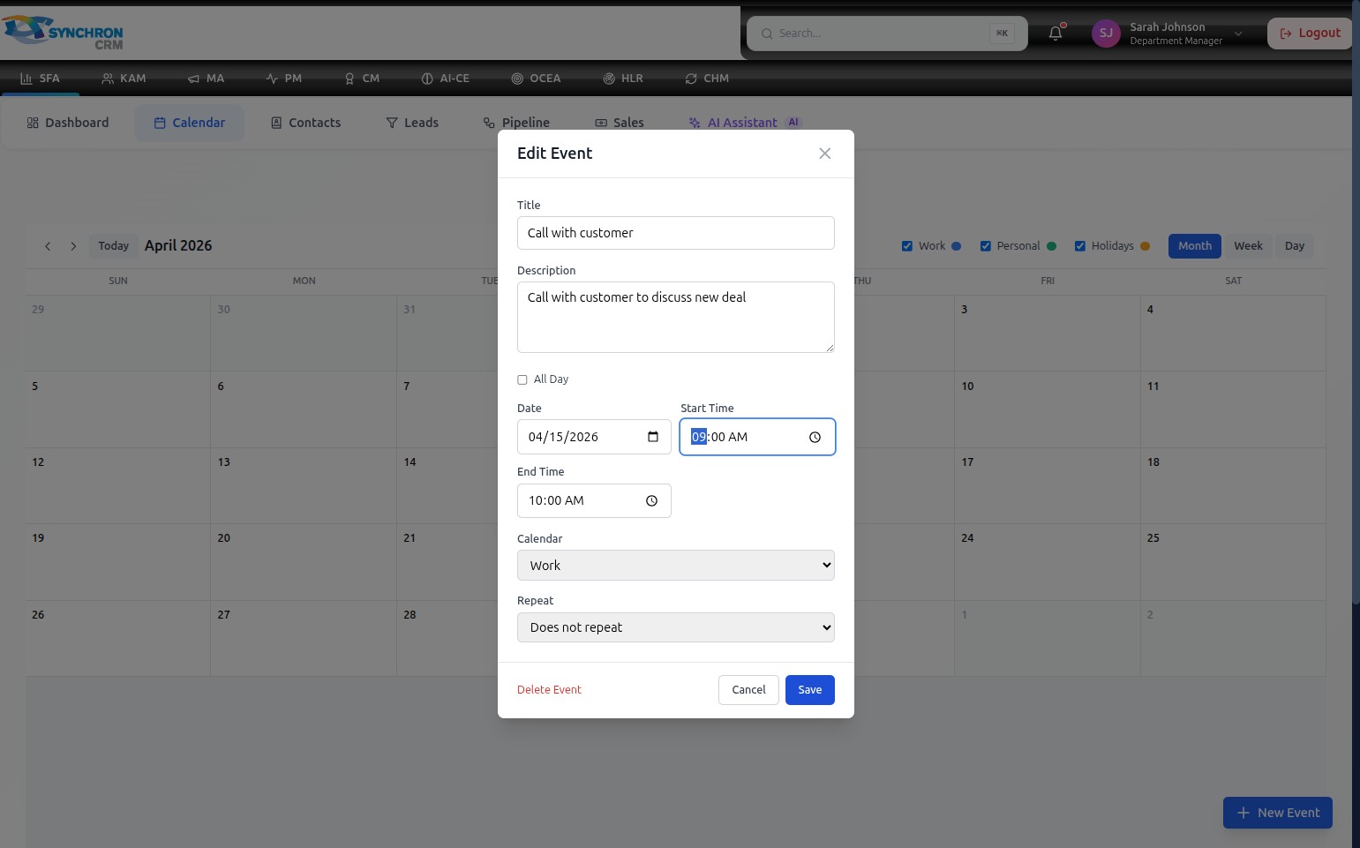
Task: Click the AI badge beside AI Assistant
Action: tap(793, 123)
